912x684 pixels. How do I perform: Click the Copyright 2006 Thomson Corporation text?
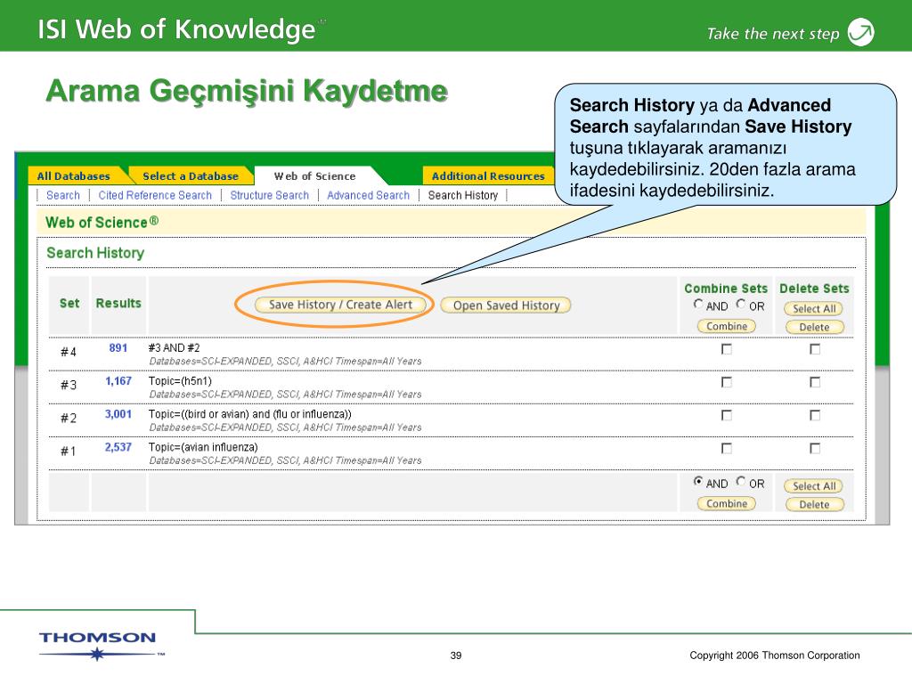775,655
